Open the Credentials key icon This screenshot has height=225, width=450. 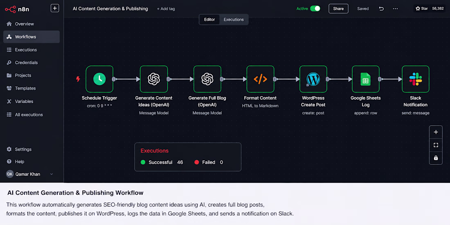pyautogui.click(x=9, y=63)
